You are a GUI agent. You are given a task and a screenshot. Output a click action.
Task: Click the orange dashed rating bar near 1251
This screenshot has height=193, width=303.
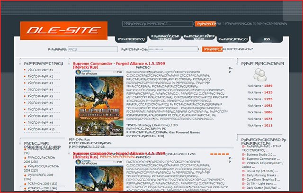[x=220, y=154]
